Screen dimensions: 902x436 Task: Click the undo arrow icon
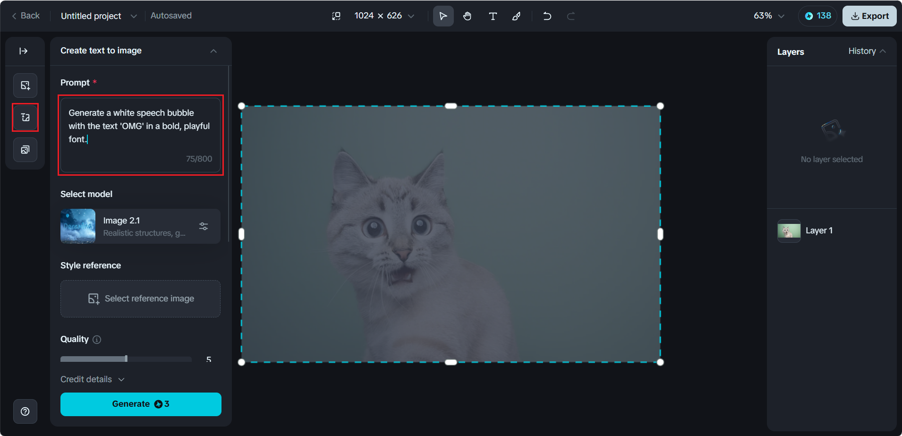pos(547,16)
